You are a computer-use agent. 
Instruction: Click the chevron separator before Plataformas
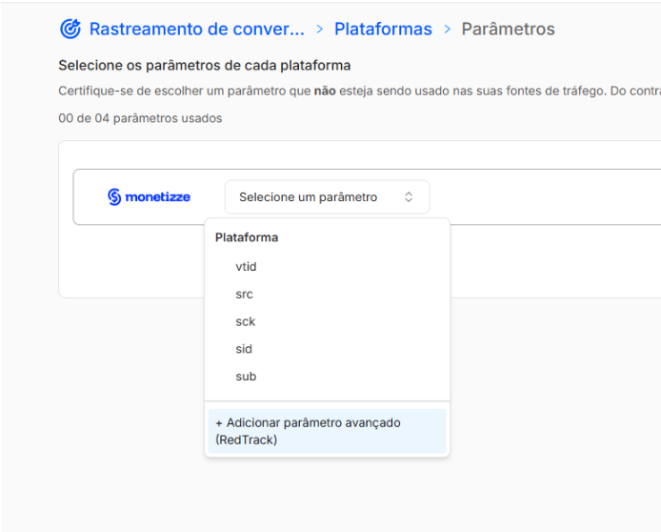320,30
